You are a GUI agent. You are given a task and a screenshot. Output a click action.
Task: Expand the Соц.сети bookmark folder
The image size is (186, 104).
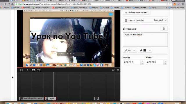pyautogui.click(x=126, y=8)
